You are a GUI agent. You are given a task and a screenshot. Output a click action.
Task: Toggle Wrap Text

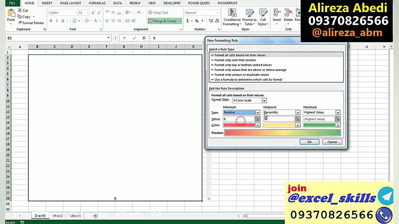(158, 13)
